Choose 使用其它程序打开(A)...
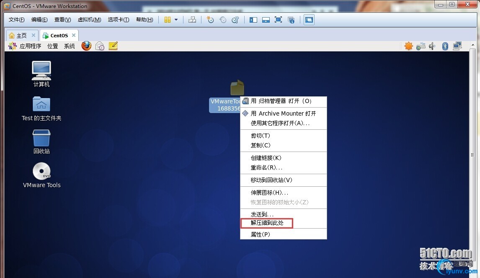Viewport: 480px width, 278px height. pyautogui.click(x=284, y=123)
